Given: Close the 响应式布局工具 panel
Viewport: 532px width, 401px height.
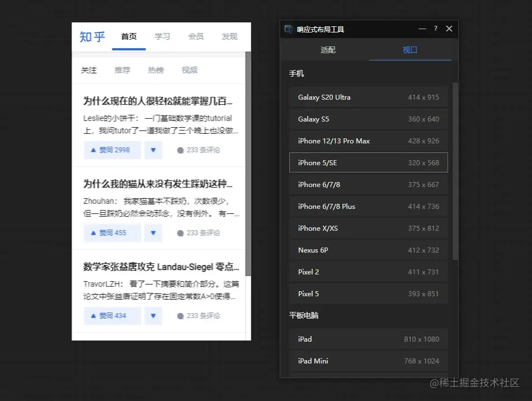Looking at the screenshot, I should (449, 29).
